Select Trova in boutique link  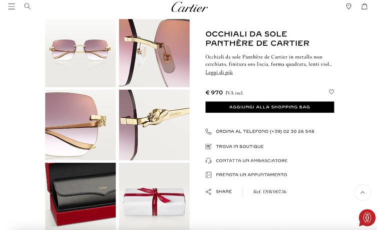[x=240, y=146]
